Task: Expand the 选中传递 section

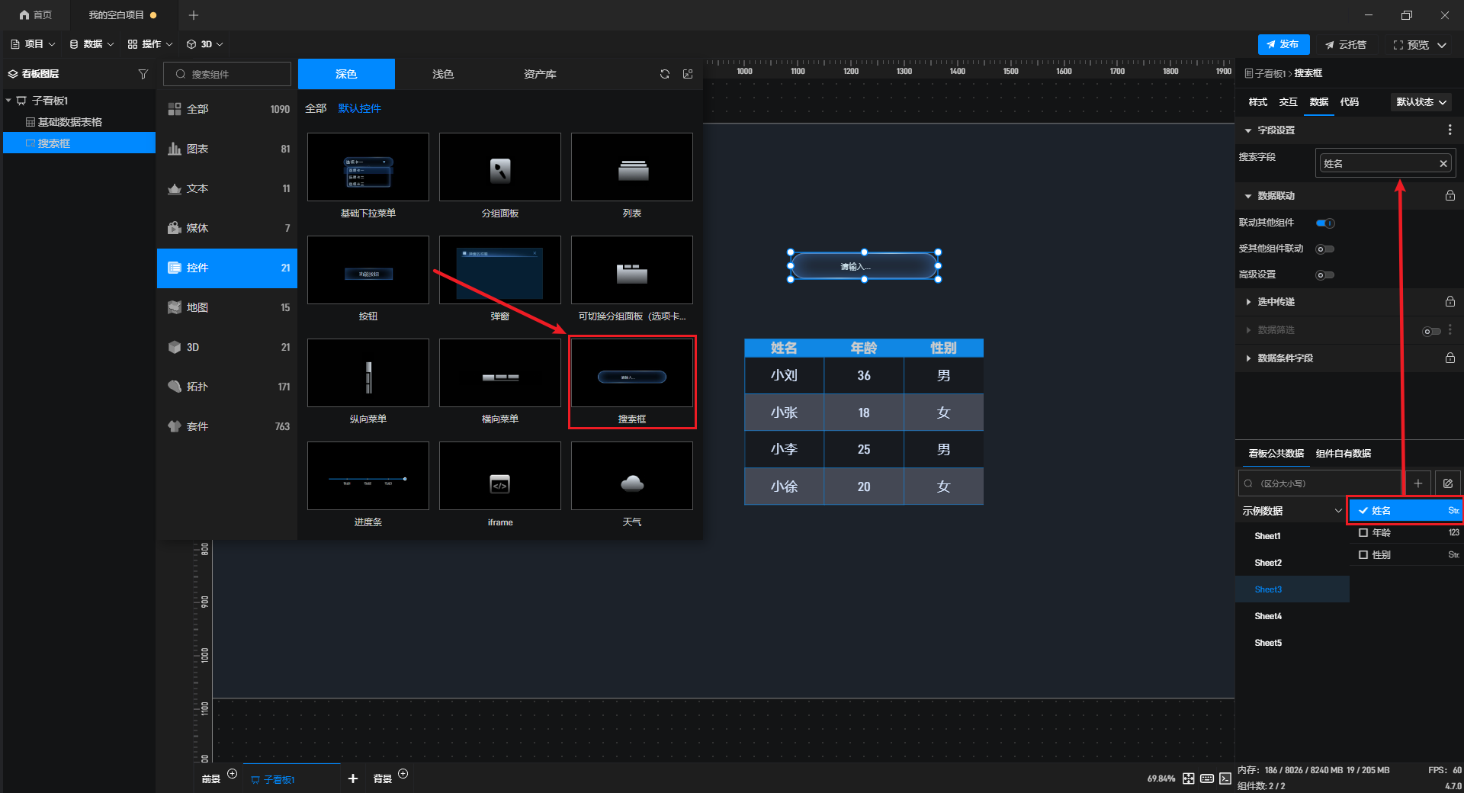Action: pos(1276,302)
